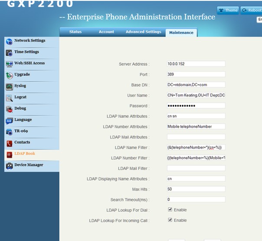Screen dimensions: 262x241
Task: Click LDAP Displaying Name Attributes field
Action: [x=196, y=179]
